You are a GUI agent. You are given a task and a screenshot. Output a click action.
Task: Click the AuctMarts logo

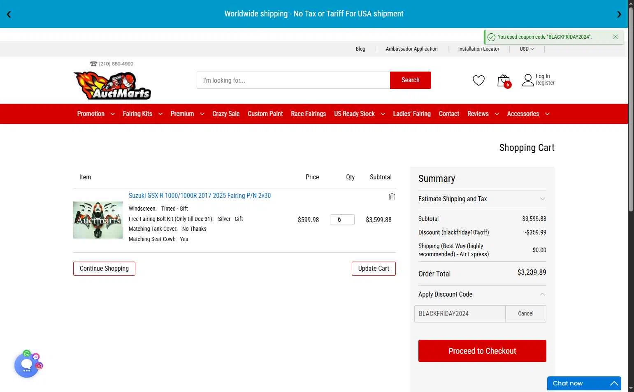click(112, 86)
